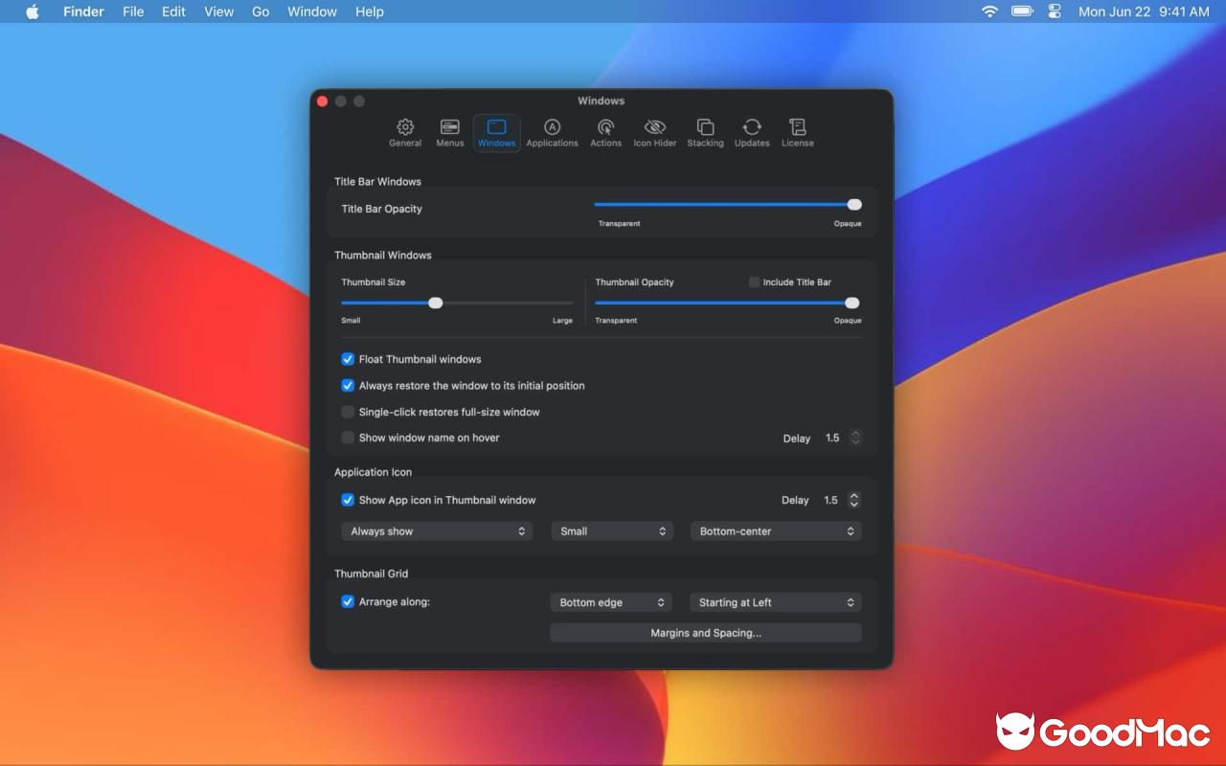Uncheck Float Thumbnail windows
Screen dimensions: 1226x766
[348, 359]
